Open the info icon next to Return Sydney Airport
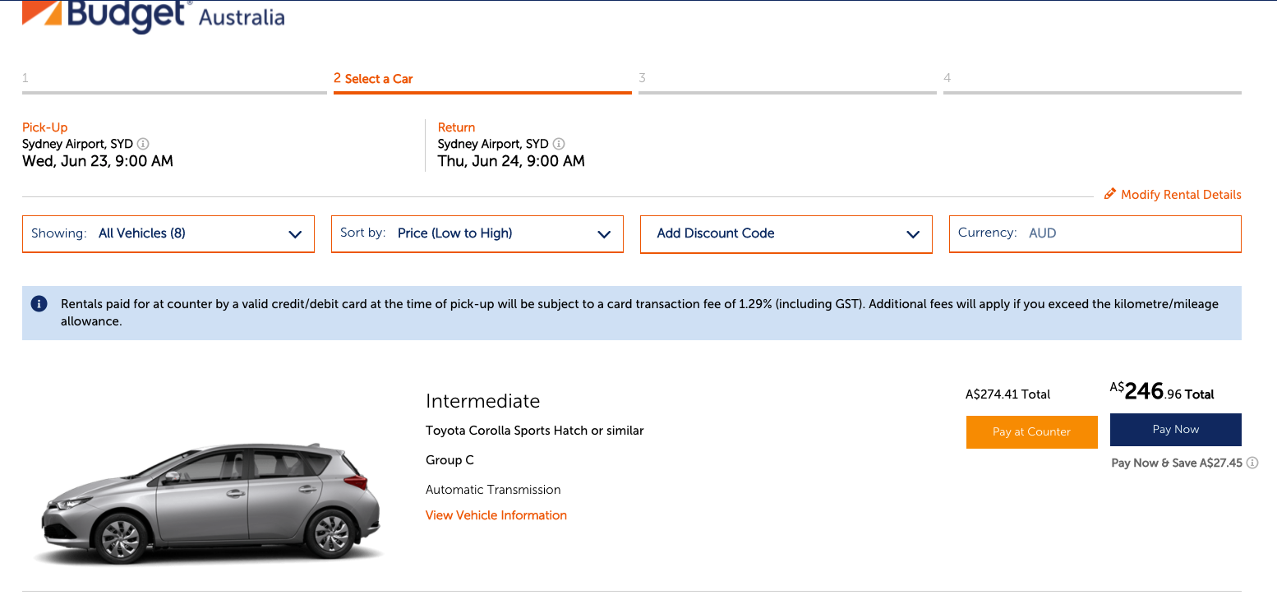 [559, 144]
